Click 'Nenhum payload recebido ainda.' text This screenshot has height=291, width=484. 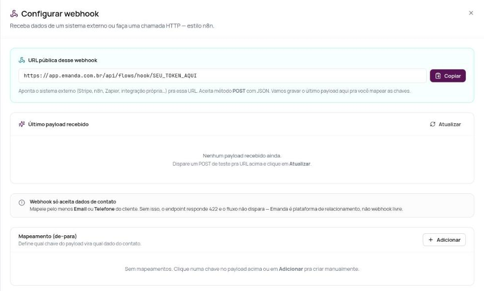point(242,156)
